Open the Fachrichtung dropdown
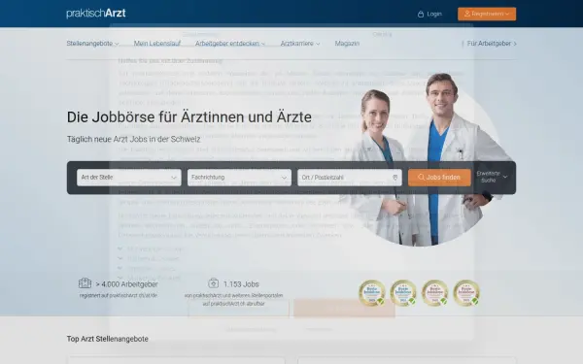 tap(239, 178)
